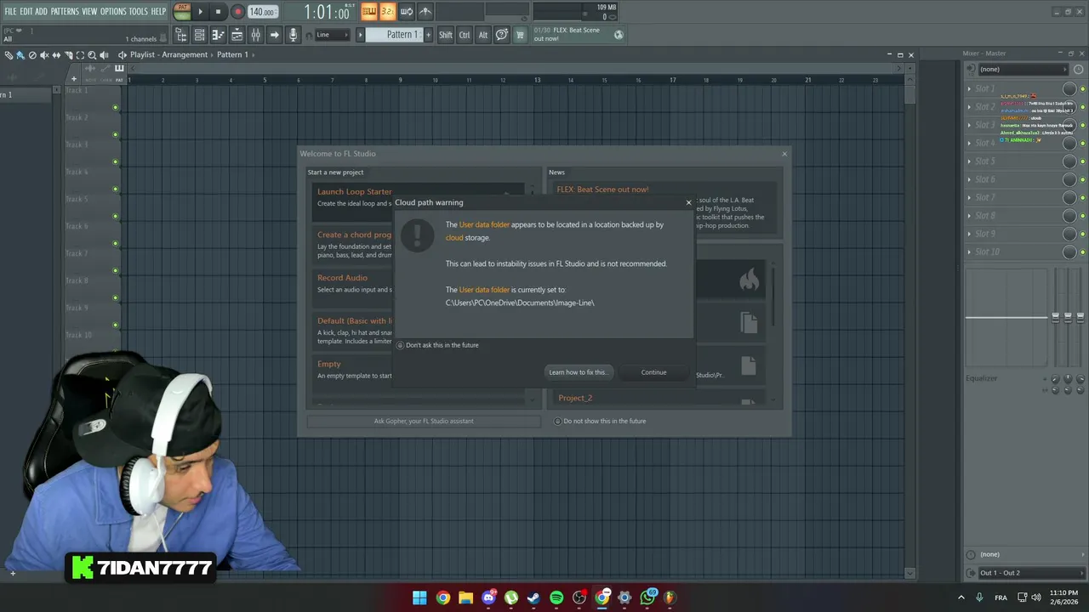Open the Piano roll icon in toolbar
The height and width of the screenshot is (612, 1089).
pos(218,35)
